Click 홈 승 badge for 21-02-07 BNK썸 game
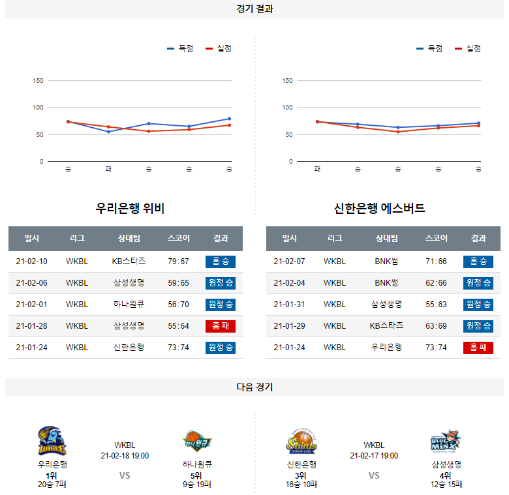Screen dimensions: 509x495 [478, 262]
